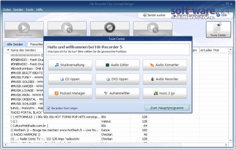Open the Datei menu
The height and width of the screenshot is (150, 236).
(x=7, y=10)
